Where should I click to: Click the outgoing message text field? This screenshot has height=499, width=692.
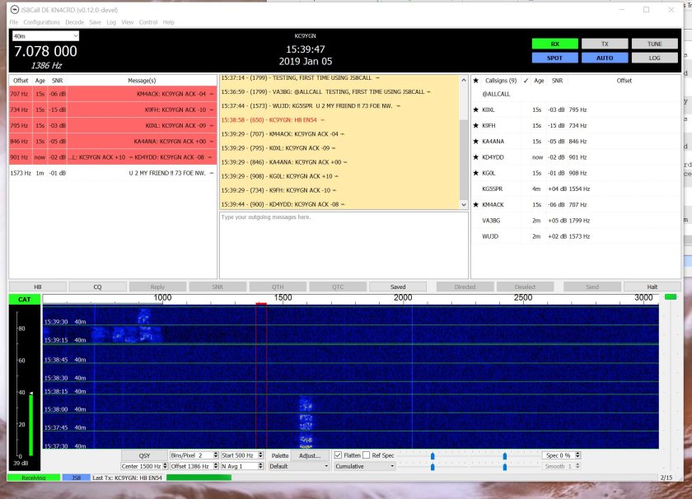pyautogui.click(x=342, y=245)
